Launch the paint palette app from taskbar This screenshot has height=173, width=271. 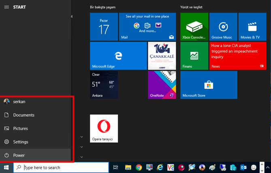tap(212, 167)
